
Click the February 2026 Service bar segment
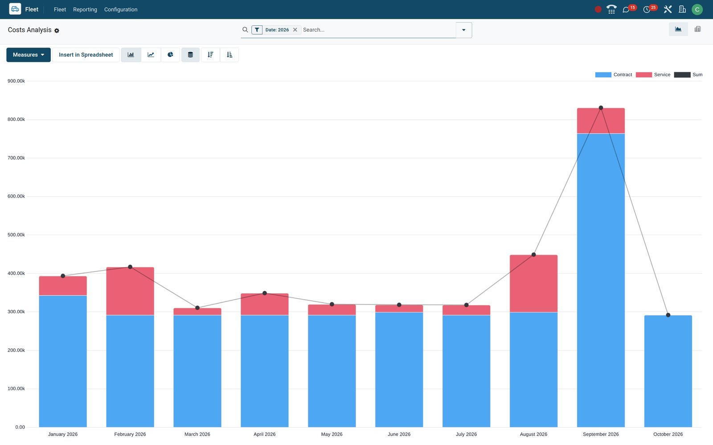[x=130, y=291]
